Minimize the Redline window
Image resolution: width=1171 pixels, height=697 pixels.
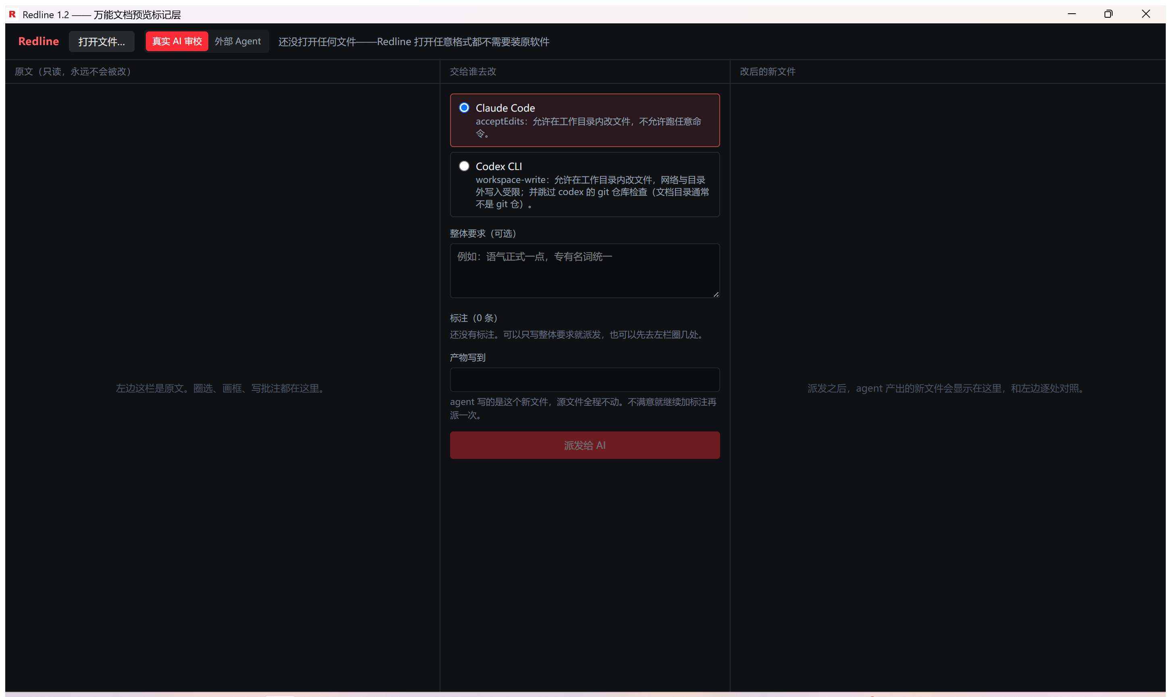click(x=1071, y=14)
